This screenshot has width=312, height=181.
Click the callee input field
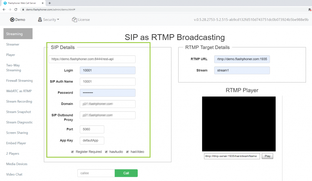96,173
